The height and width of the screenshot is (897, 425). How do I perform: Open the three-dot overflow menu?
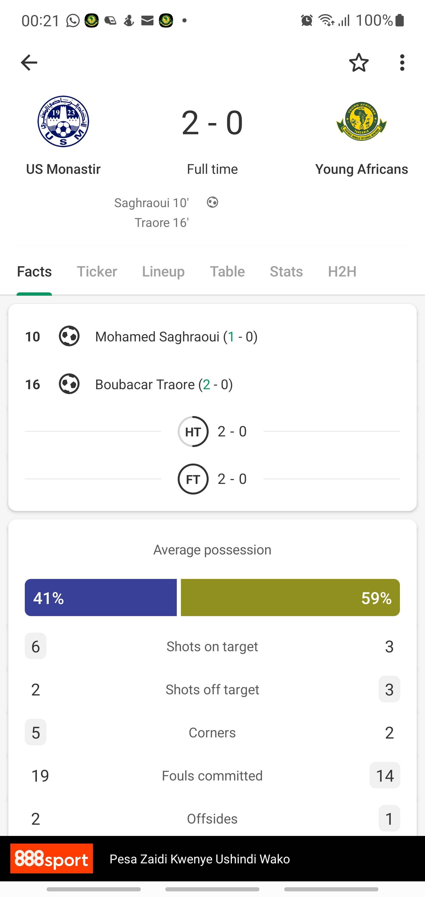pyautogui.click(x=402, y=63)
